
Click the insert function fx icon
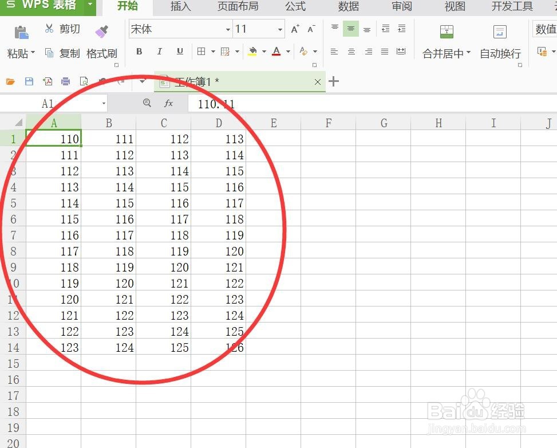(168, 103)
